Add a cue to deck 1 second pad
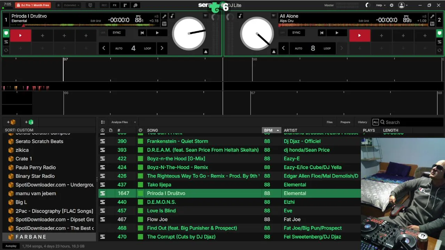 point(42,35)
